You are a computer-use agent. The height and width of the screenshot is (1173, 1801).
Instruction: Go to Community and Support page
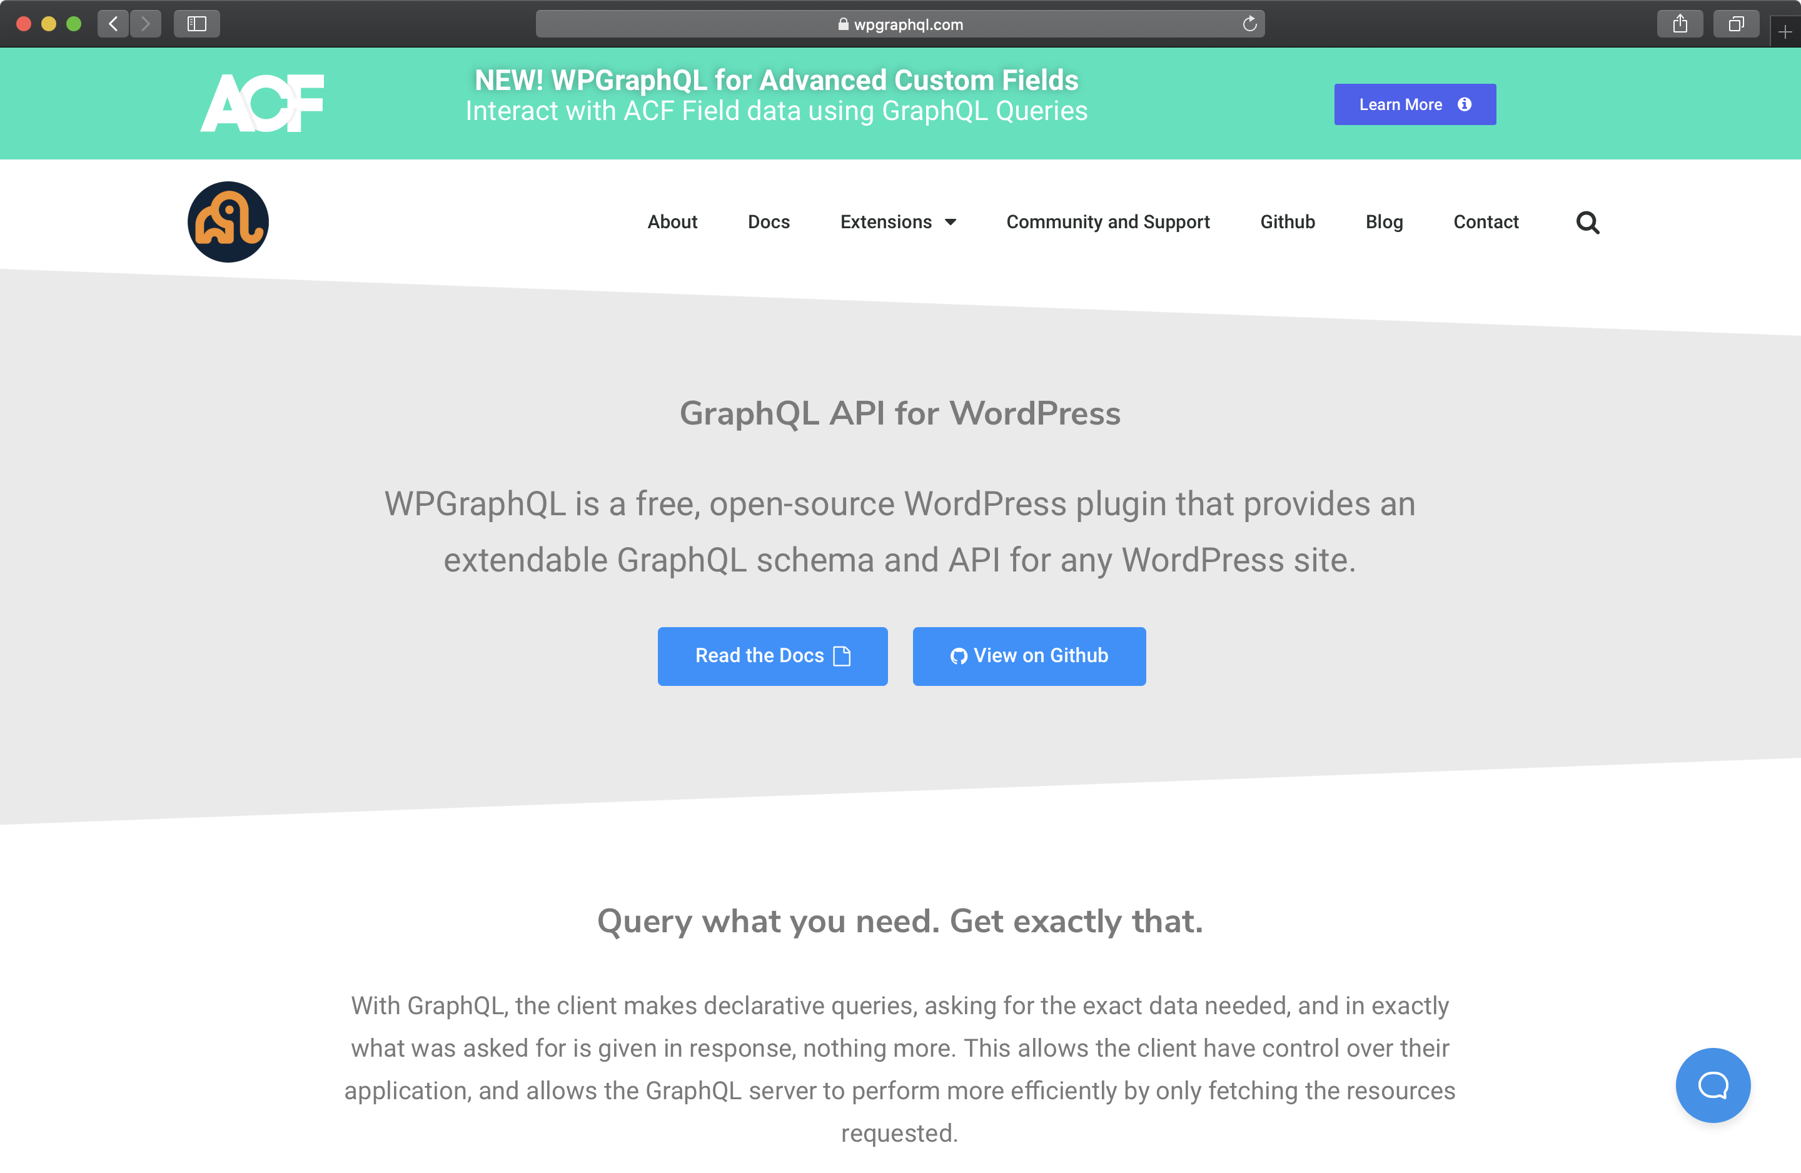pos(1107,222)
